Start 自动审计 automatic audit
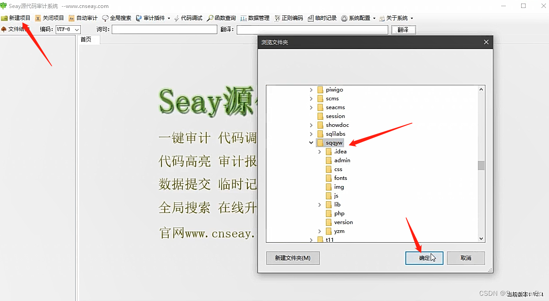Image resolution: width=549 pixels, height=301 pixels. coord(83,18)
